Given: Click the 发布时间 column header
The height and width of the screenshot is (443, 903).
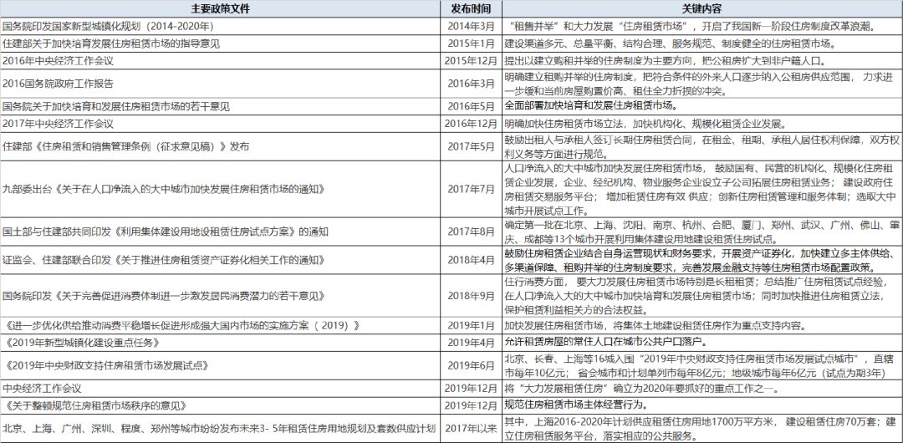Looking at the screenshot, I should 472,9.
